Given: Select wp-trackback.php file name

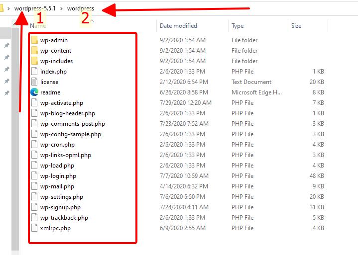Looking at the screenshot, I should pyautogui.click(x=64, y=218).
